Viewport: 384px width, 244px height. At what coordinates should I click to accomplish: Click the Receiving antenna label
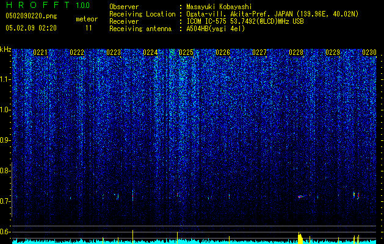140,29
